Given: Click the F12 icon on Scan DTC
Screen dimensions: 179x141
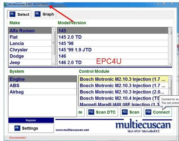Looking at the screenshot, I should 91,112.
